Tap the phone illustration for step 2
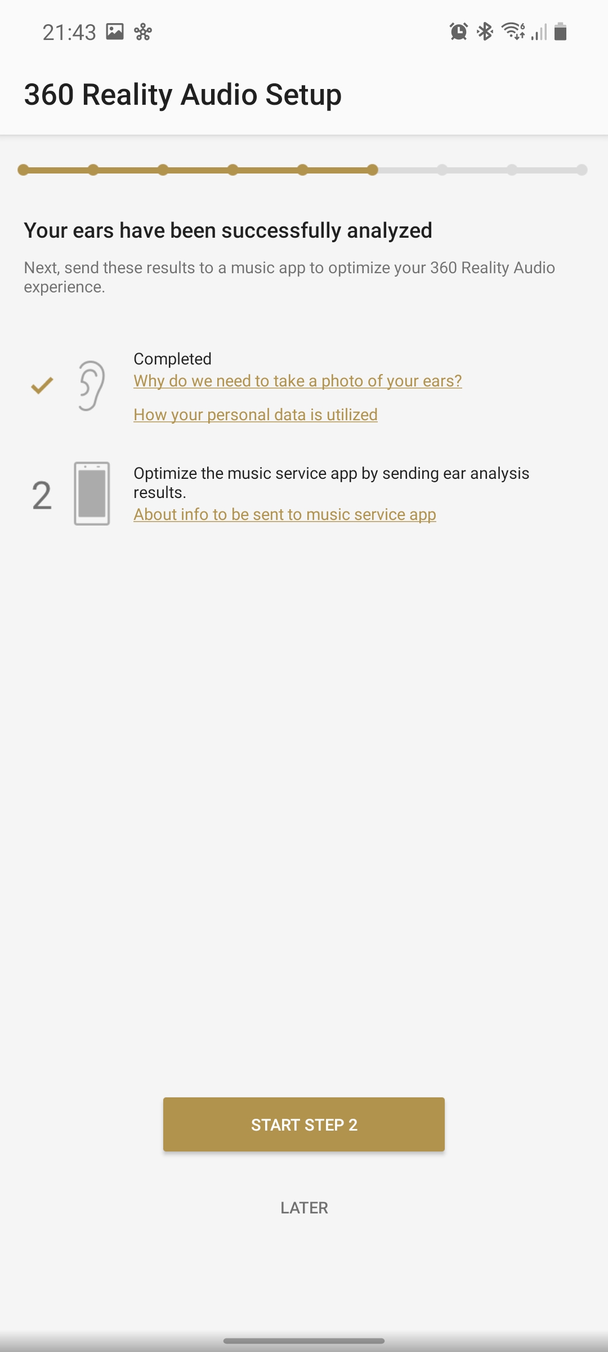 coord(92,493)
